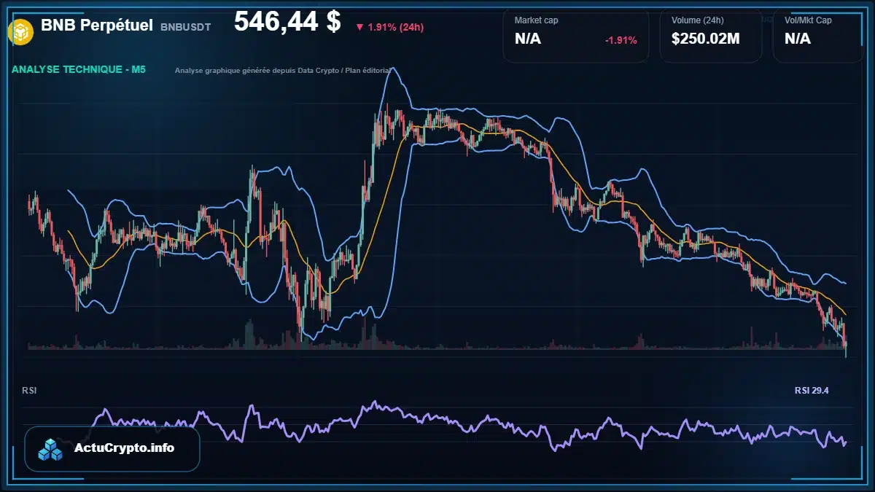Screen dimensions: 875x492
Task: Open the Market cap card
Action: 576,35
